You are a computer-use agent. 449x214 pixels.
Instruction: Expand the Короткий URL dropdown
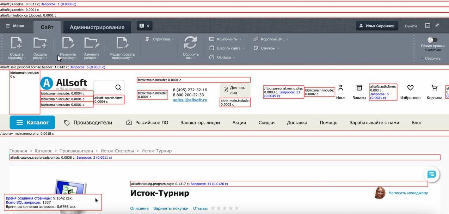[271, 39]
